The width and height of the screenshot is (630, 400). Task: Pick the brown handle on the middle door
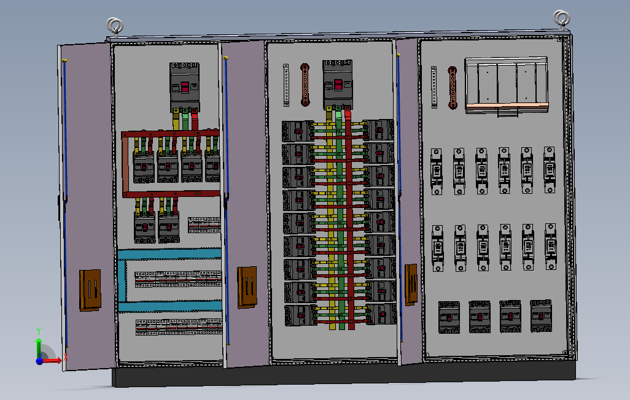pyautogui.click(x=247, y=287)
